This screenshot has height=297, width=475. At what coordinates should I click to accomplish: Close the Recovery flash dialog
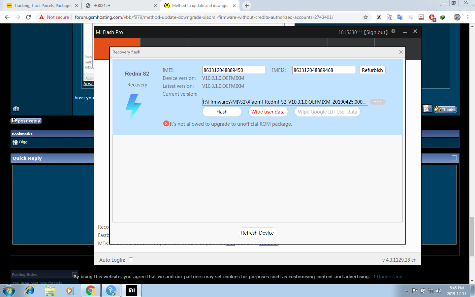[x=401, y=52]
